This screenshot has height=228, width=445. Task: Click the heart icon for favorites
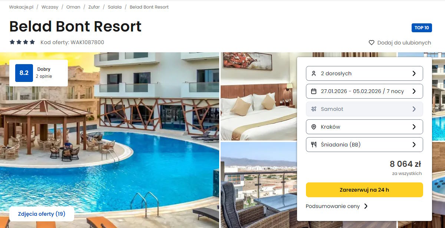pyautogui.click(x=372, y=43)
